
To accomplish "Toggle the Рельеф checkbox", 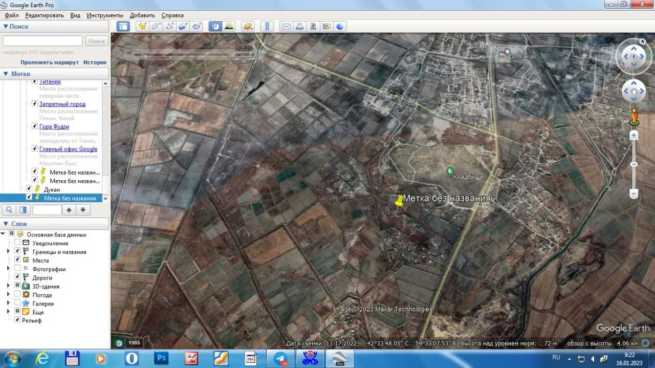I will click(18, 320).
